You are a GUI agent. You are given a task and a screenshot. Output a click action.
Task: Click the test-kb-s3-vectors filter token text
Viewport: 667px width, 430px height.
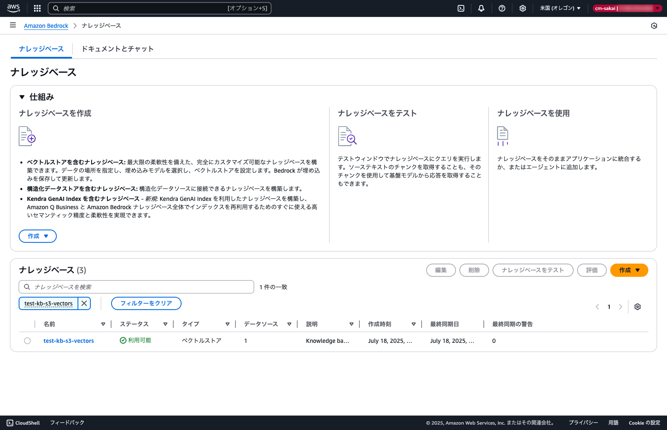tap(49, 303)
